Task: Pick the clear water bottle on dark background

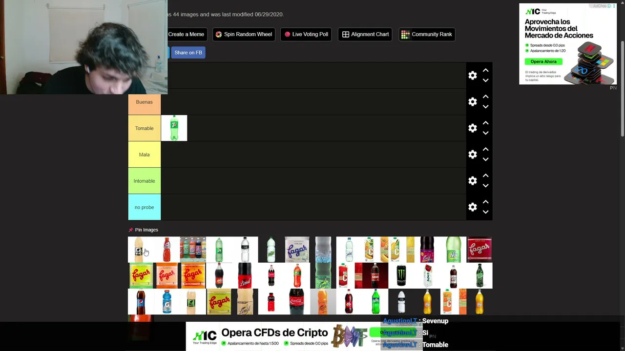Action: click(x=401, y=302)
